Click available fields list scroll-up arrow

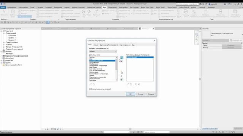(117, 57)
